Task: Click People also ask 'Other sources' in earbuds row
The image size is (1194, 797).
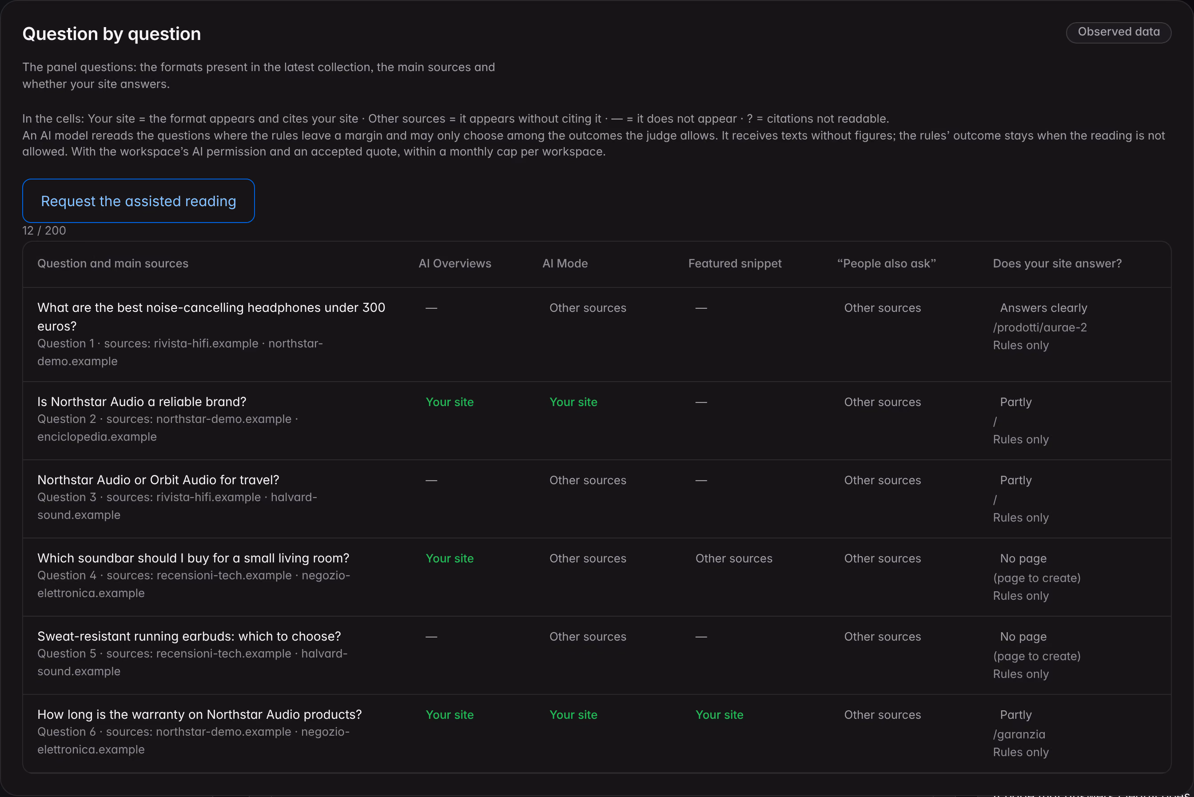Action: [x=883, y=637]
